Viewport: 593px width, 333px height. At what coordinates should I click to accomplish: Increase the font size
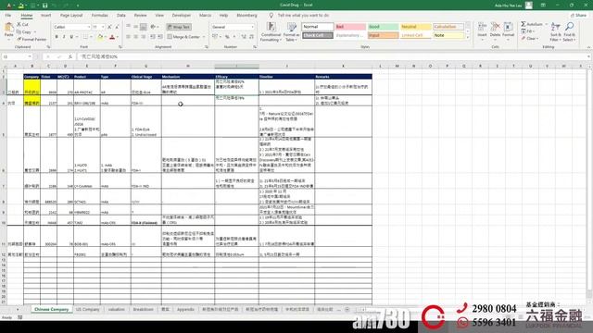click(x=109, y=27)
